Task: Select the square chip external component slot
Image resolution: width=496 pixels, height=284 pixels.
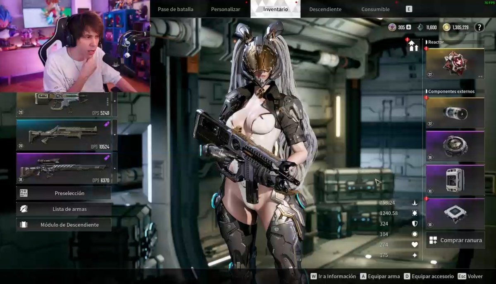Action: click(455, 213)
